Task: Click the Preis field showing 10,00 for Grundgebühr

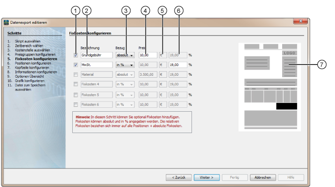Action: 148,55
